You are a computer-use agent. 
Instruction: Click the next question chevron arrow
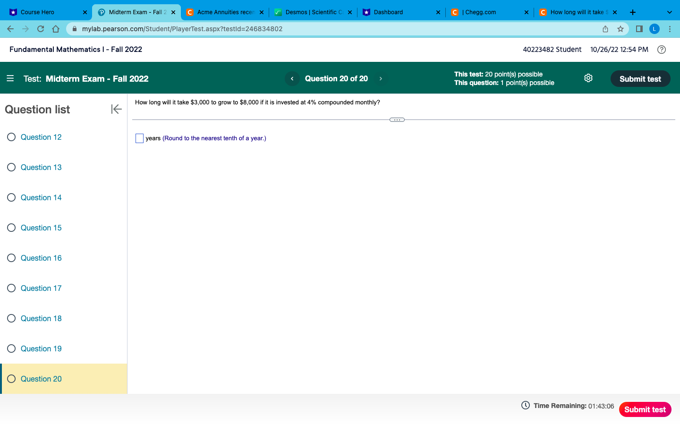click(x=381, y=78)
